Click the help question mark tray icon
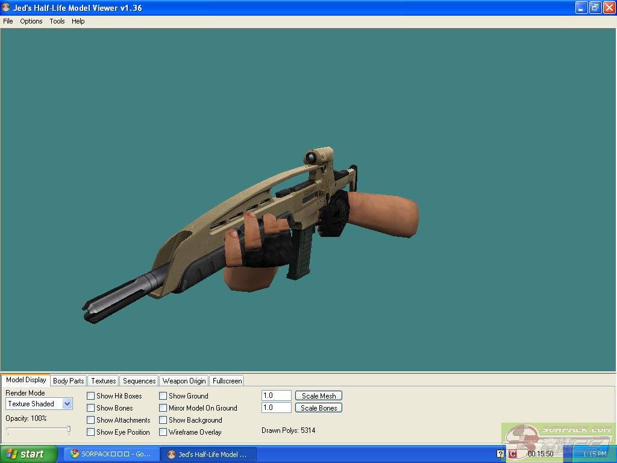This screenshot has height=463, width=617. [500, 454]
